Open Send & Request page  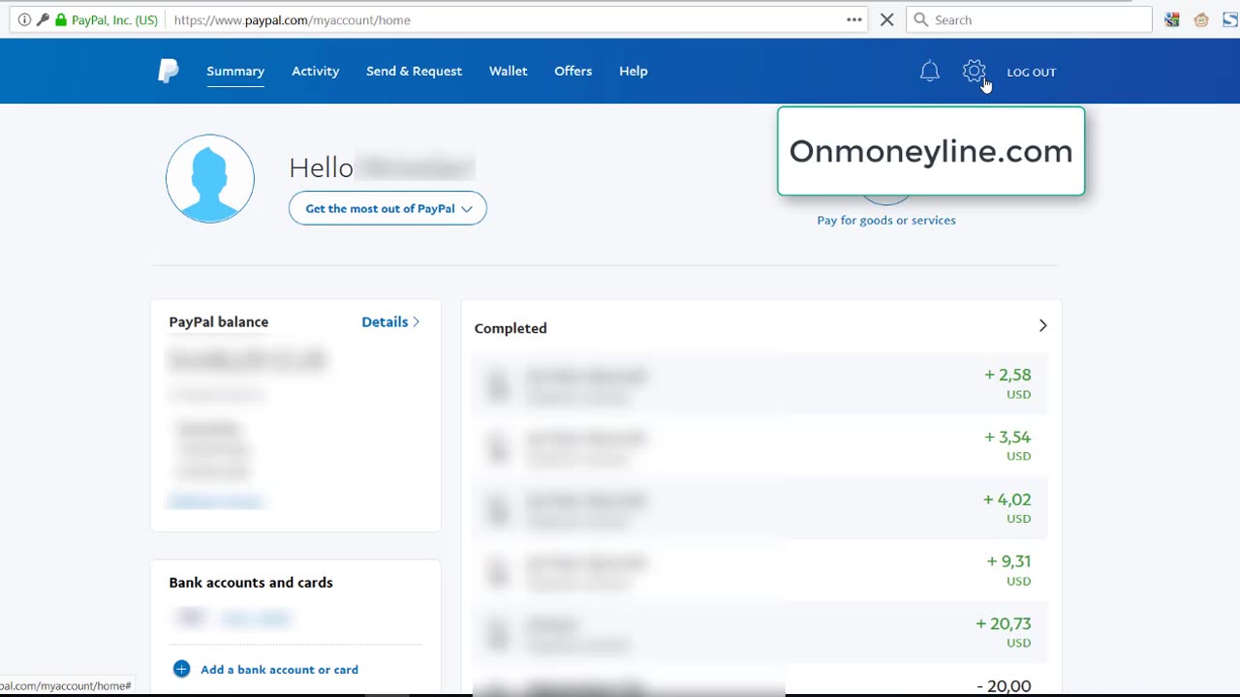point(414,71)
